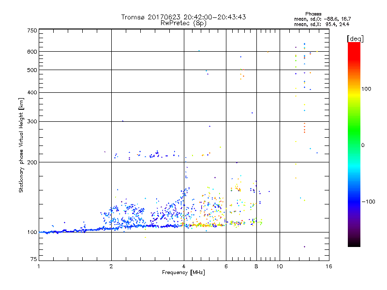This screenshot has width=387, height=290.
Task: Click the mean, sd,O statistics line
Action: (322, 19)
